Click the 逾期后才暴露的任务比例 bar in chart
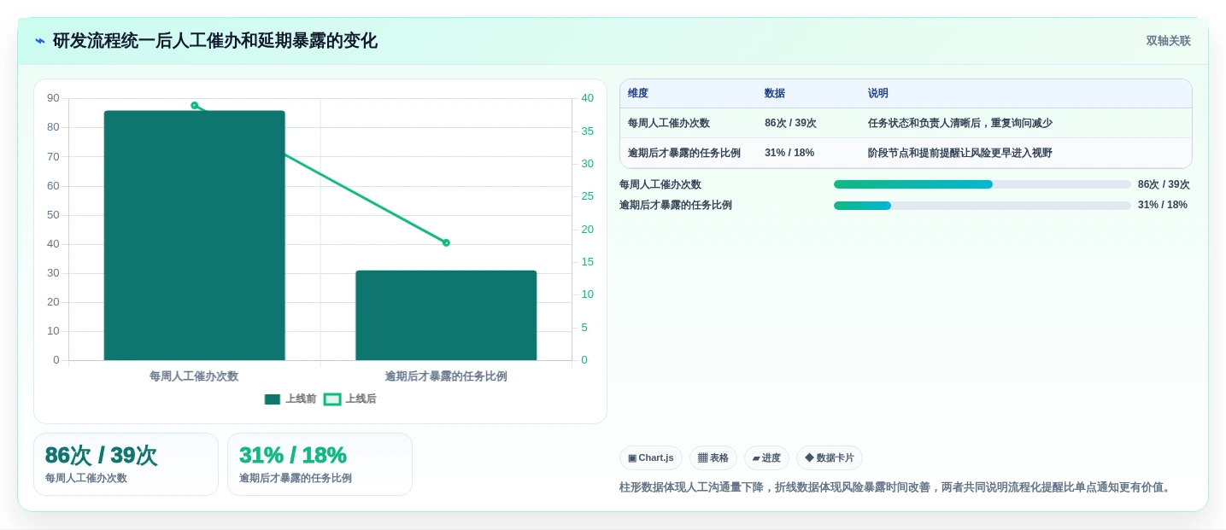 446,316
